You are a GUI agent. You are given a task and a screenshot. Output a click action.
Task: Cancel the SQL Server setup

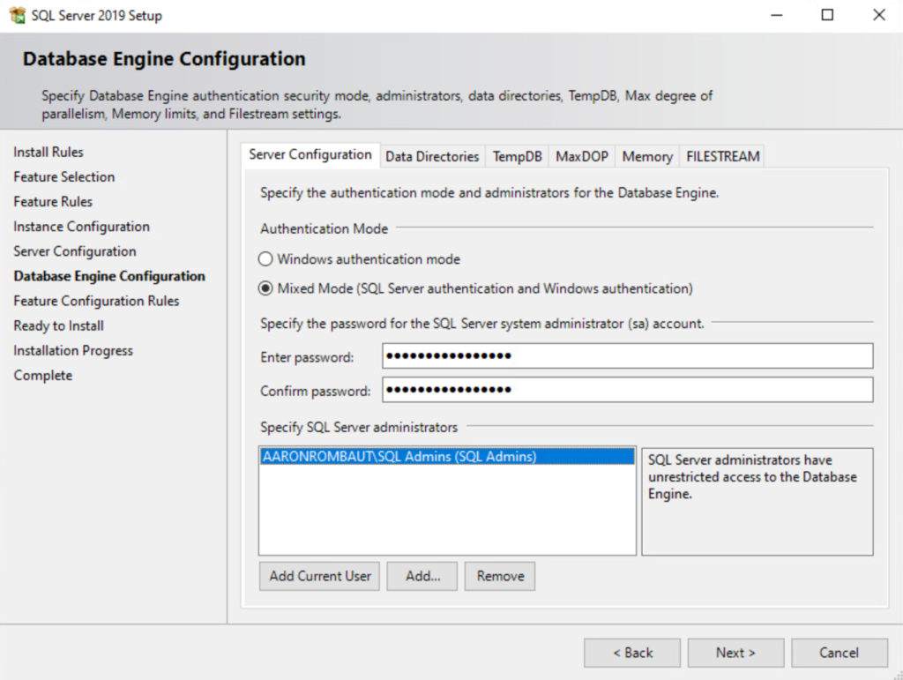point(839,653)
